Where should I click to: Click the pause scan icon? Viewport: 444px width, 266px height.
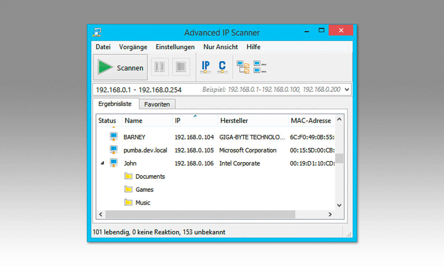(x=160, y=67)
